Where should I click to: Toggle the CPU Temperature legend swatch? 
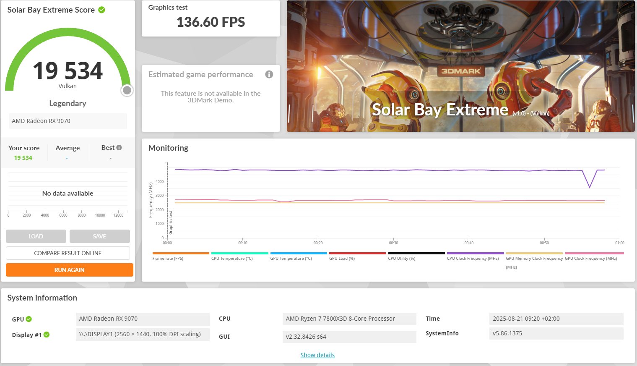pos(240,254)
